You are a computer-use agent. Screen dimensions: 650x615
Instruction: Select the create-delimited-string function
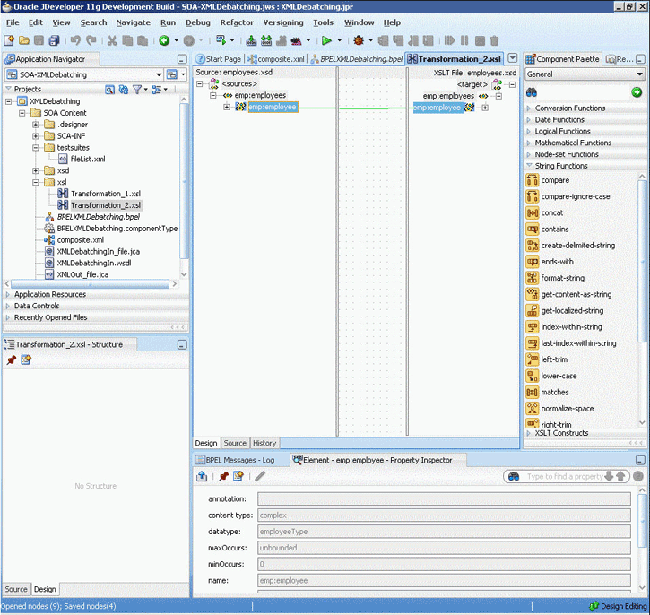(578, 246)
